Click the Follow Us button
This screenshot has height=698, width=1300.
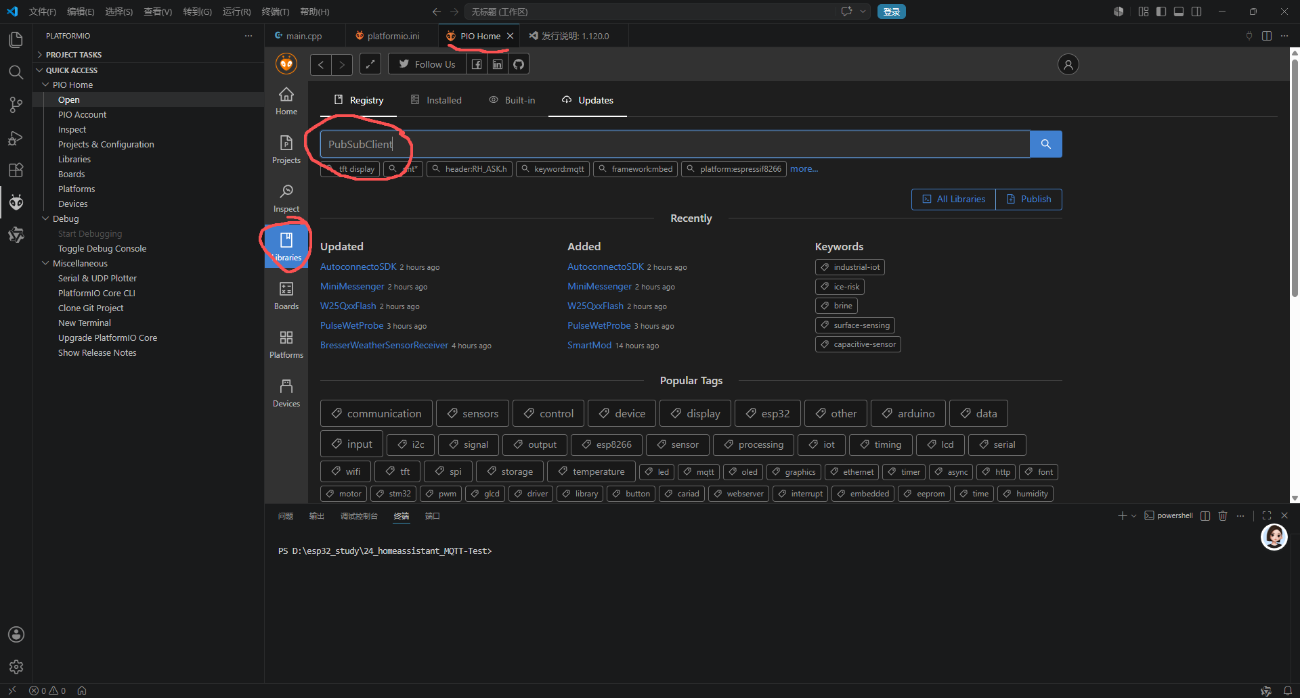[x=427, y=64]
